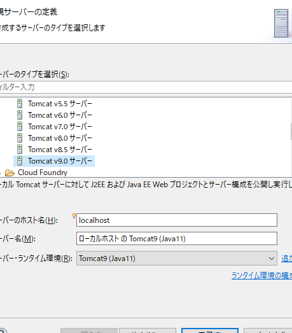Click the Tomcat v8.0 server icon
292x333 pixels.
pyautogui.click(x=20, y=138)
